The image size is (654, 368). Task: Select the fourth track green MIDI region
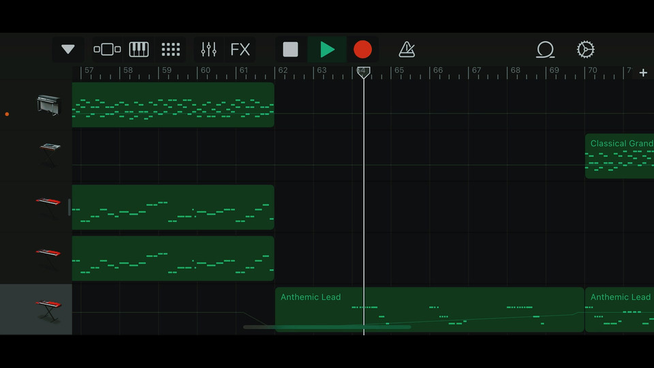coord(173,258)
